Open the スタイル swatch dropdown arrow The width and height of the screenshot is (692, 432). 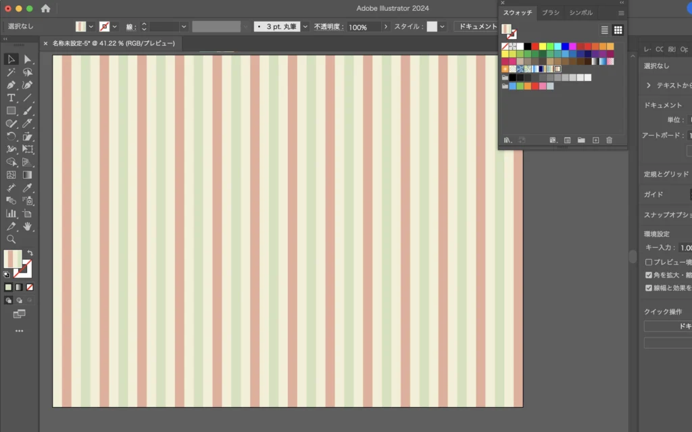coord(443,27)
